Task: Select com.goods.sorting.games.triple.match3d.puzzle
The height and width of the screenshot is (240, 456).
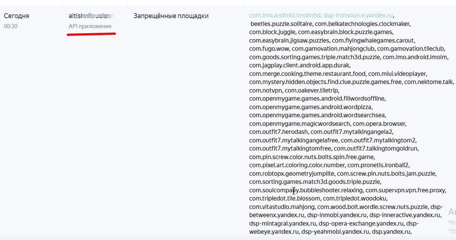Action: click(x=314, y=57)
